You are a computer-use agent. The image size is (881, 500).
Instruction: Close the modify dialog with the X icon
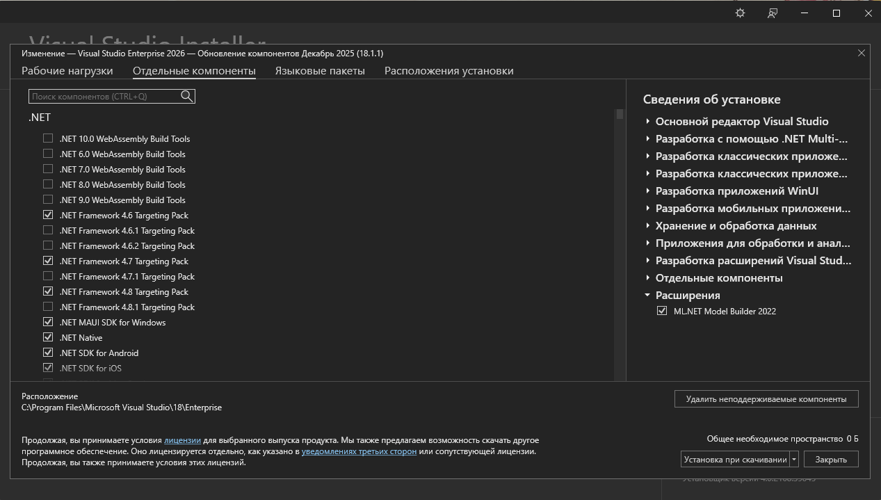point(862,53)
